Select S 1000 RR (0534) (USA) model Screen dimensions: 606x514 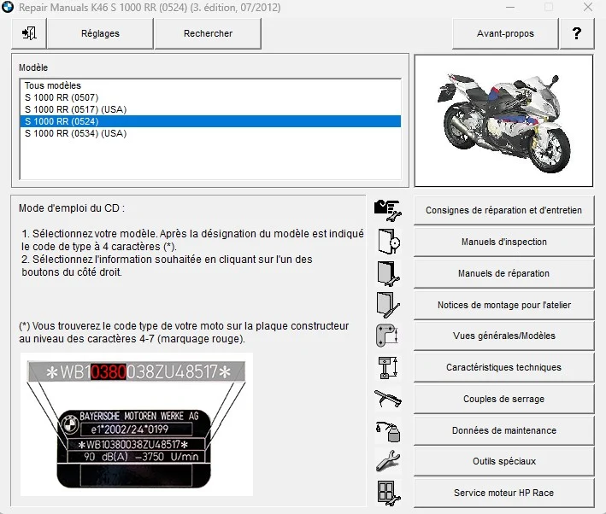pos(210,133)
